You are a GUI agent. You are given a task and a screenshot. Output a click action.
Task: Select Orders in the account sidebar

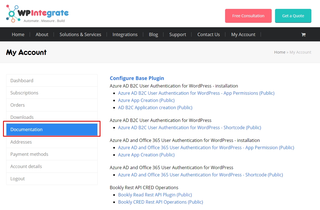pos(52,105)
